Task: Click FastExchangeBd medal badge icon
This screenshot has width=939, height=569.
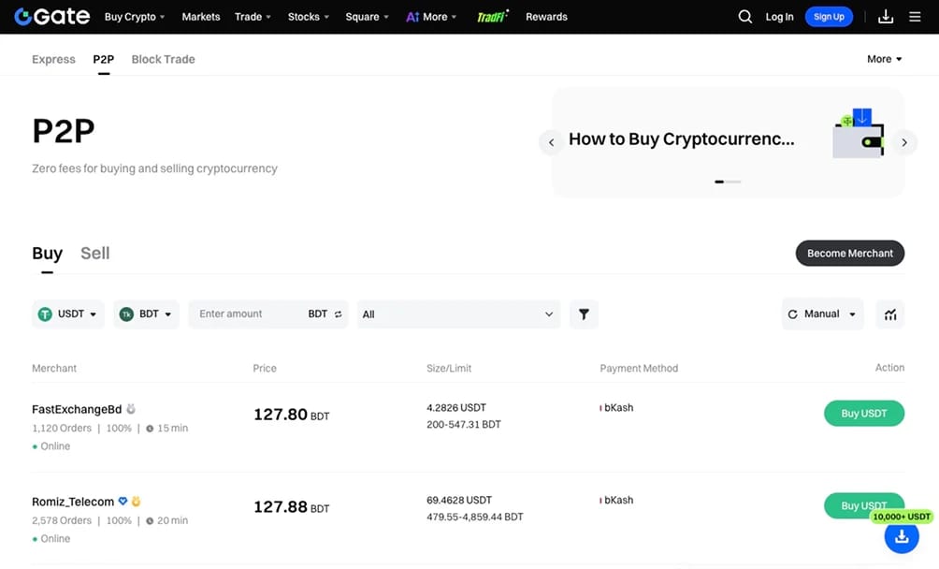Action: tap(131, 409)
